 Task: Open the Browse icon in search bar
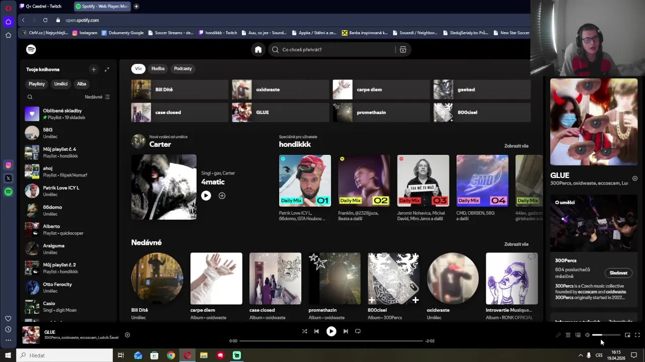[x=403, y=49]
